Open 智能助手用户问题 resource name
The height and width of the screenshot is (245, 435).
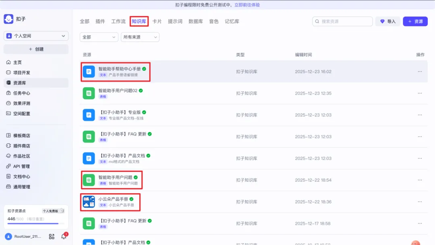point(116,177)
